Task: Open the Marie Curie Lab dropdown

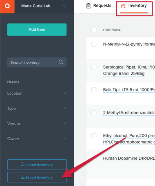Action: (x=44, y=6)
